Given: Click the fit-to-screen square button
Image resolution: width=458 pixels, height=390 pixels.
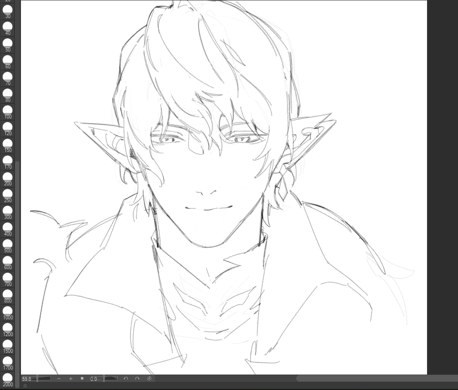Looking at the screenshot, I should tap(82, 379).
